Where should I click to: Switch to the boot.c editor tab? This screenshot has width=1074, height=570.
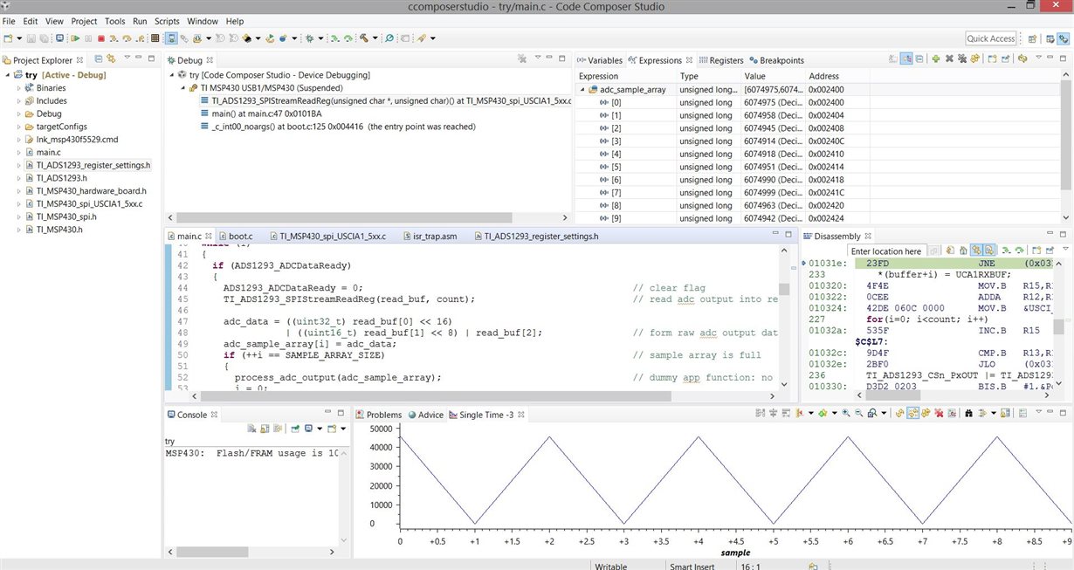click(235, 237)
